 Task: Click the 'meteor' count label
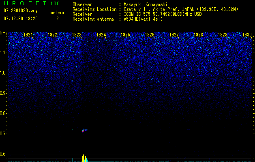[x=58, y=13]
